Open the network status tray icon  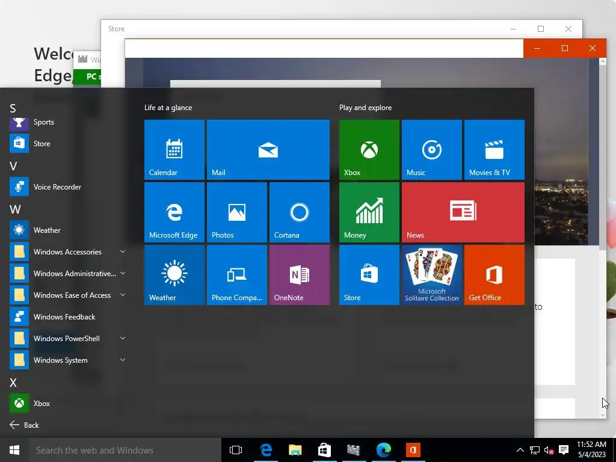click(534, 450)
